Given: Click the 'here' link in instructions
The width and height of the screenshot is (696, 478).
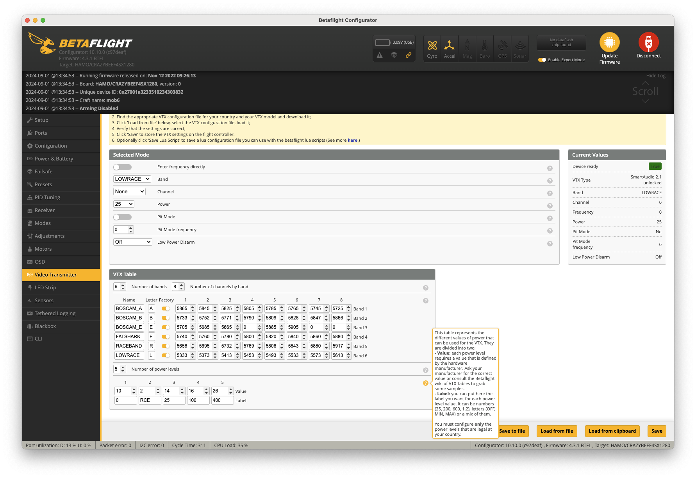Looking at the screenshot, I should point(352,140).
